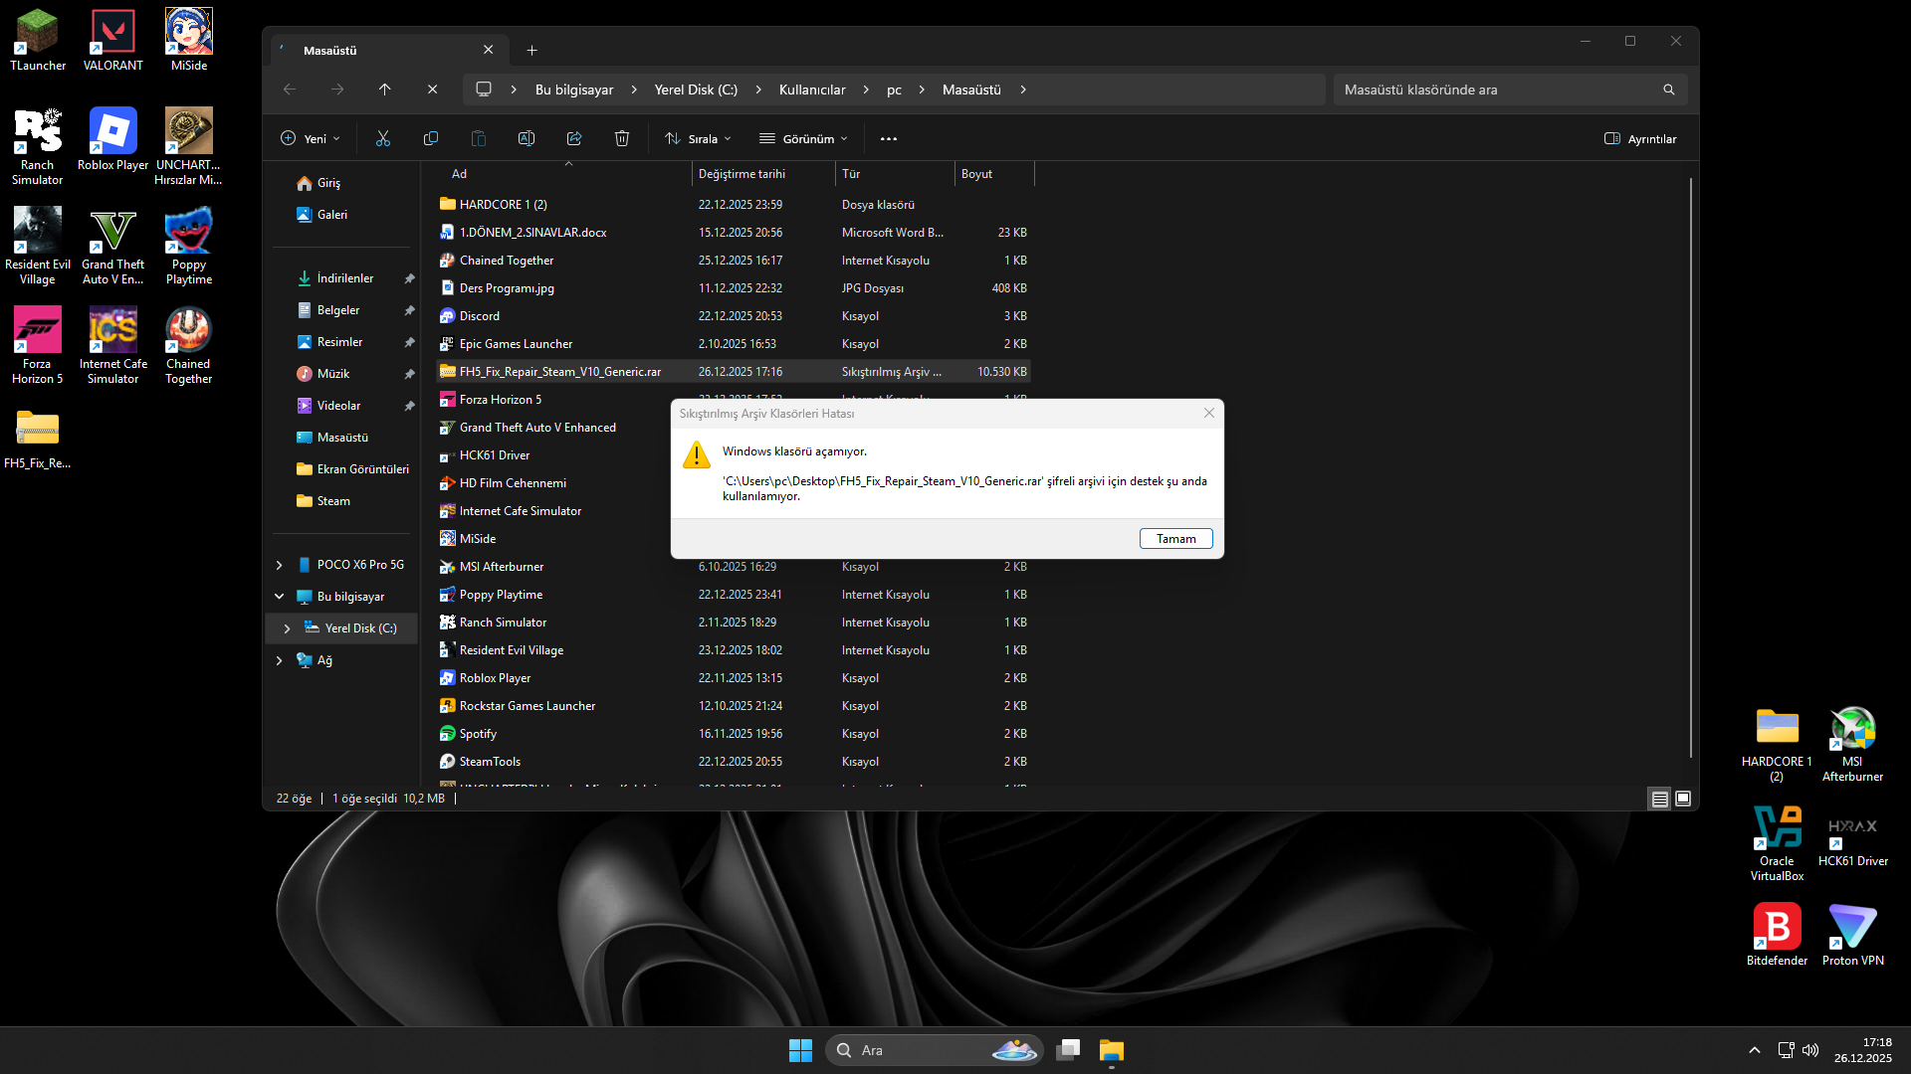
Task: Toggle the Ayrıntılar details pane
Action: pos(1640,139)
